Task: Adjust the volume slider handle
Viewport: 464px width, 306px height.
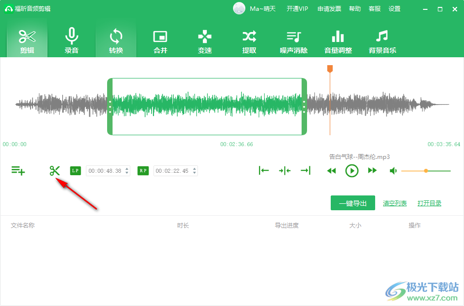Action: tap(426, 171)
